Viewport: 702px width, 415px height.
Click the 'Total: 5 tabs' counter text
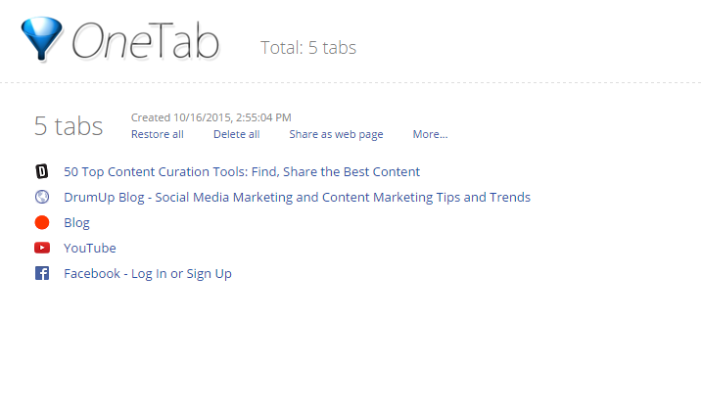308,48
